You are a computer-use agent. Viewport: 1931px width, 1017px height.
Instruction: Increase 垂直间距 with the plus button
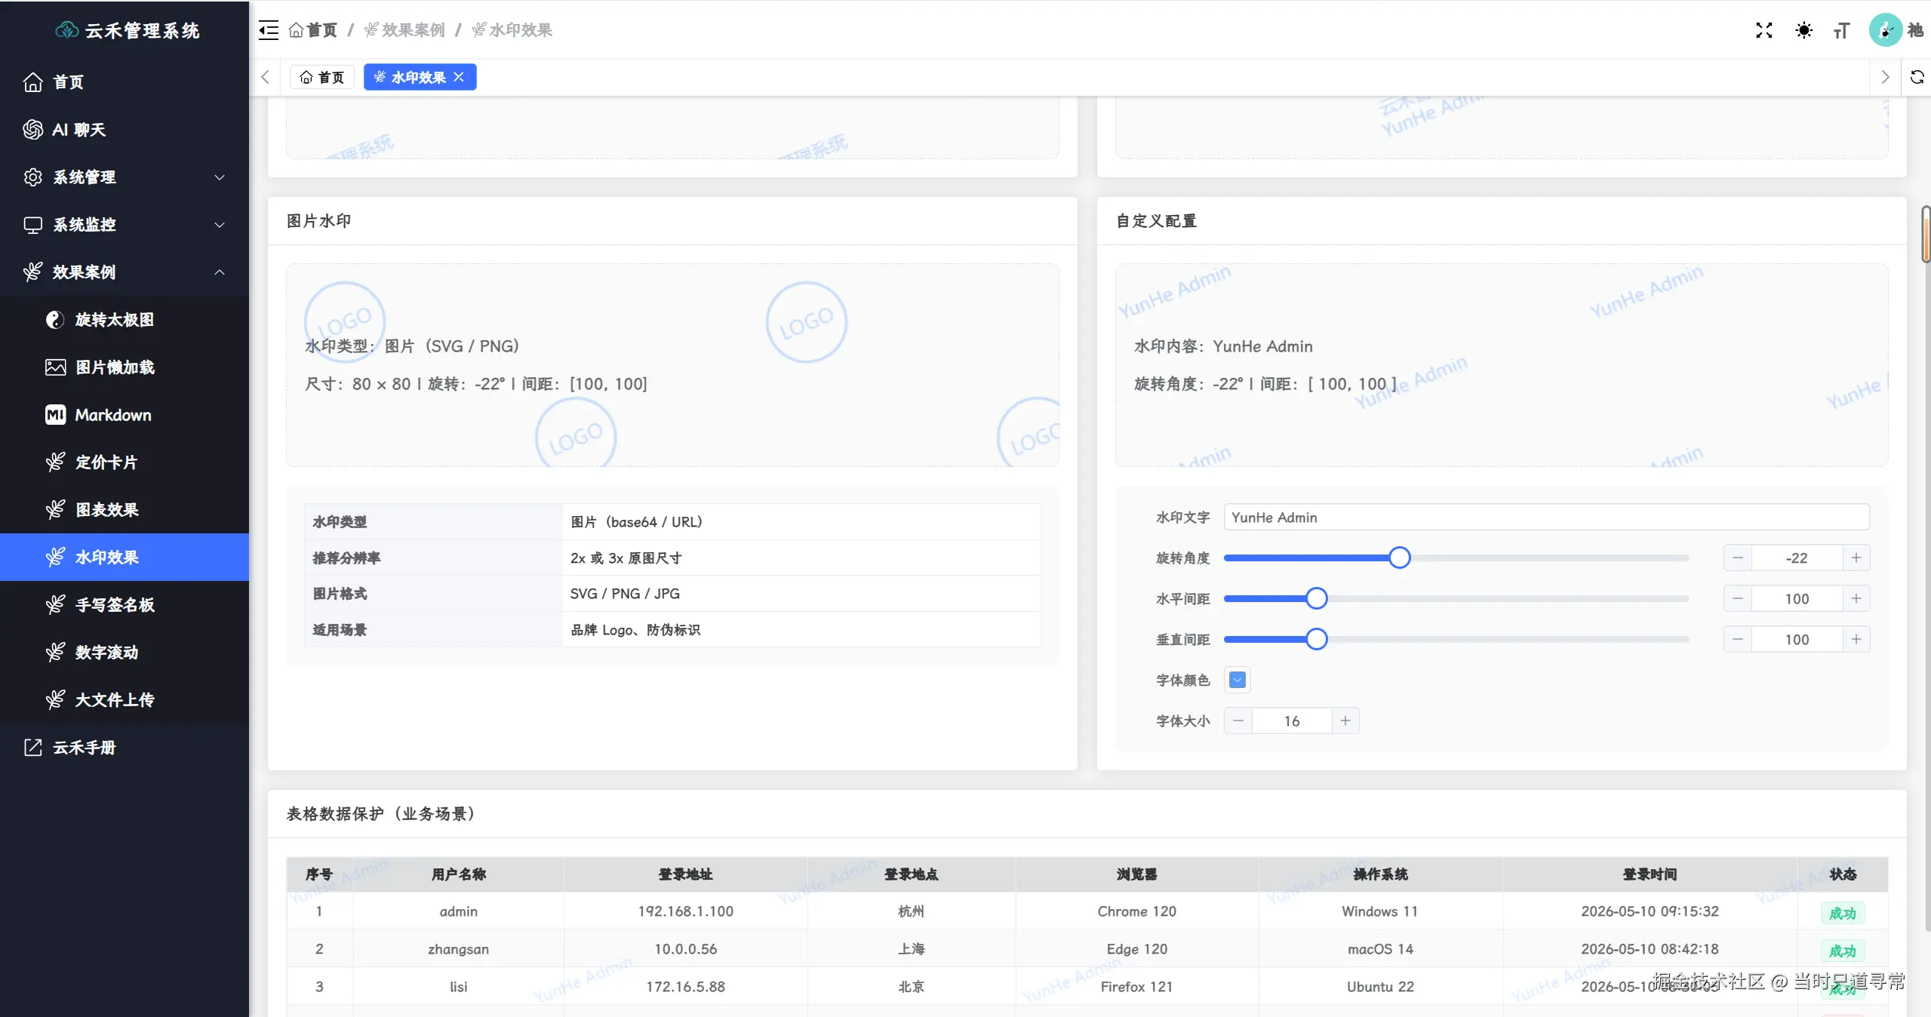[1856, 640]
